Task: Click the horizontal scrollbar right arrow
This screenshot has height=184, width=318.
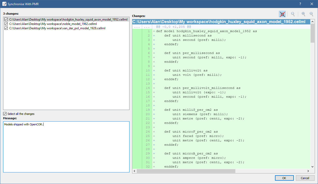Action: click(x=308, y=171)
